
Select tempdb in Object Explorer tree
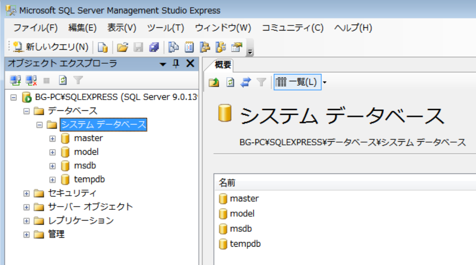click(89, 179)
